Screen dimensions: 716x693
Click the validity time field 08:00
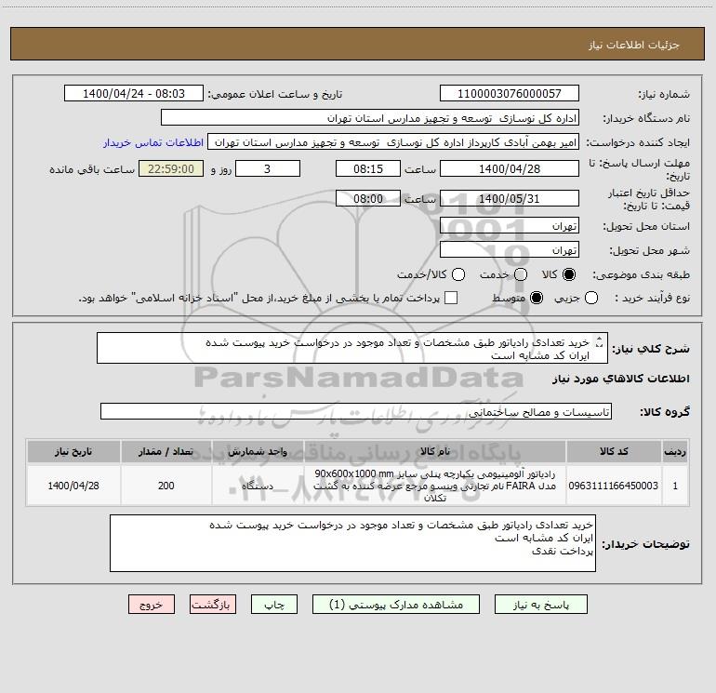(368, 199)
